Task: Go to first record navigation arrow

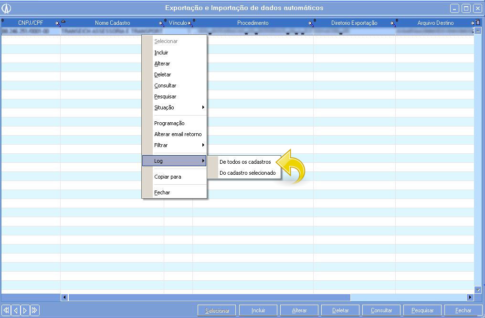Action: tap(6, 310)
